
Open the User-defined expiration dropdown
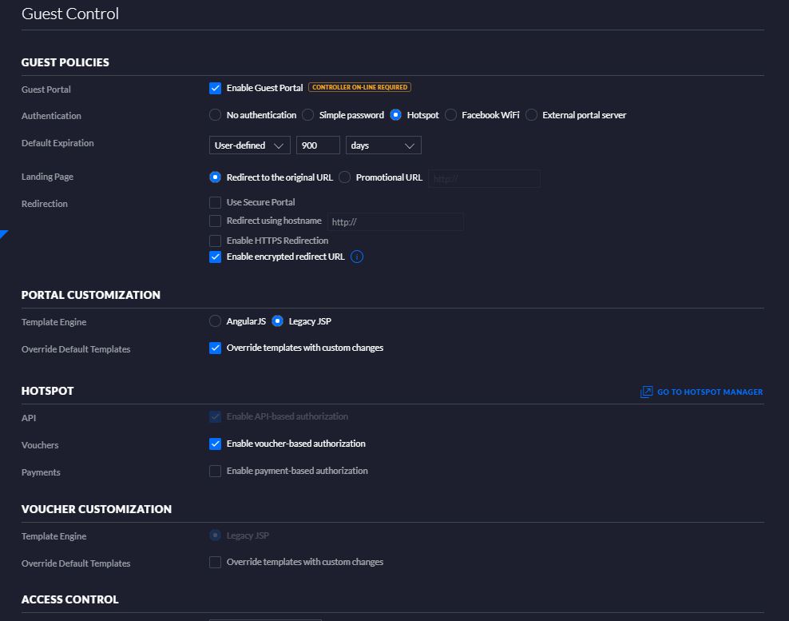(x=249, y=145)
